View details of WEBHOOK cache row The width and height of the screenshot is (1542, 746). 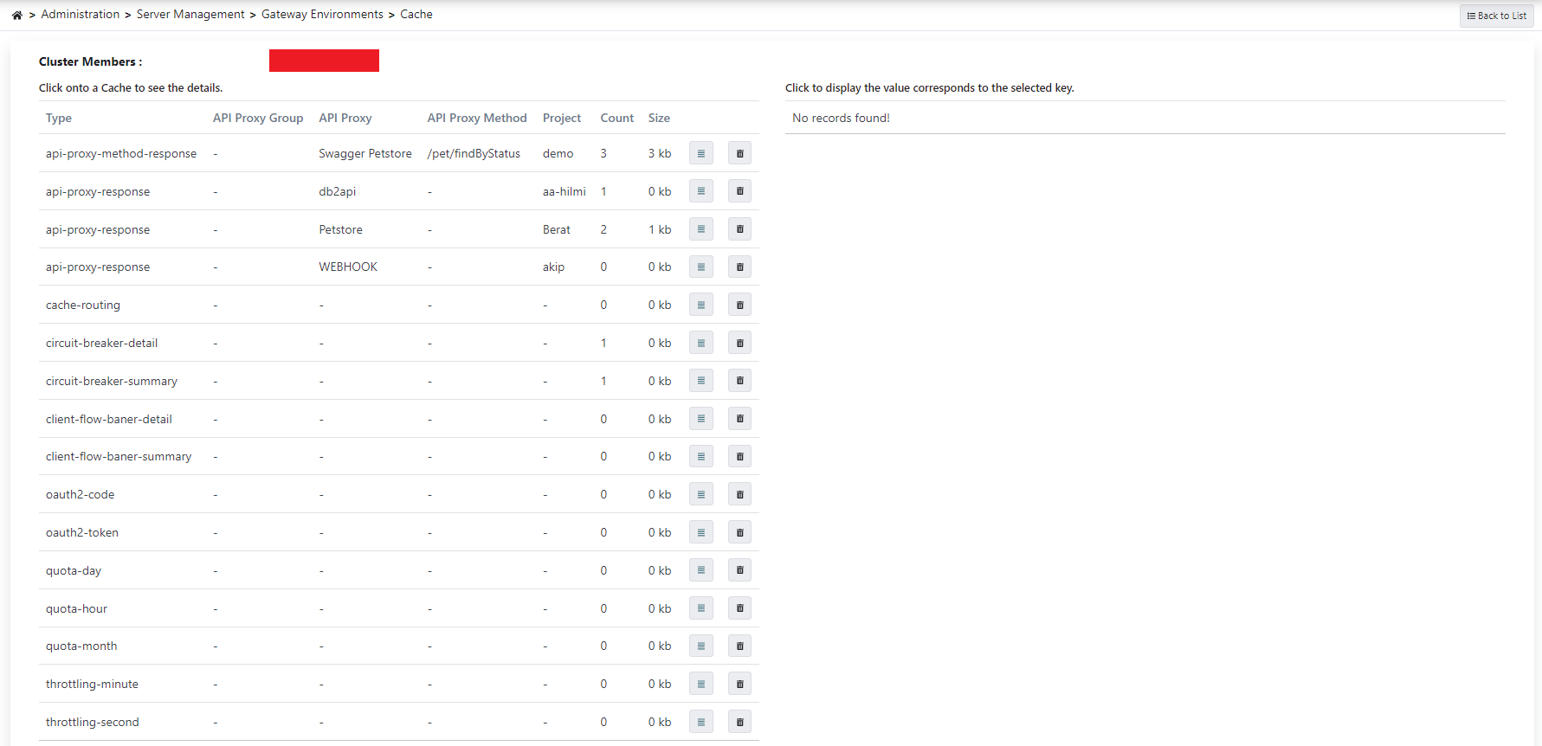tap(700, 267)
